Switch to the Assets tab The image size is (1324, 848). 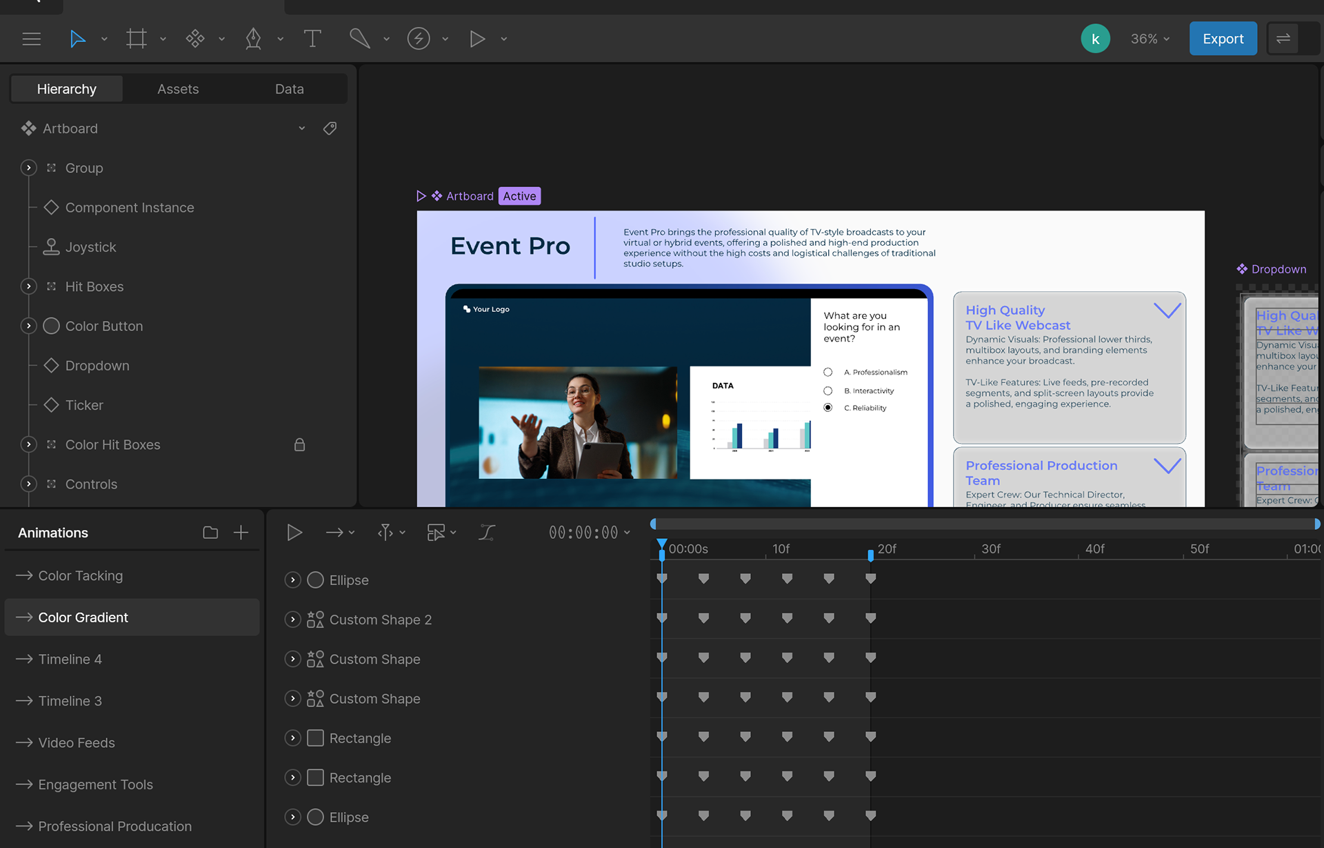click(x=178, y=89)
